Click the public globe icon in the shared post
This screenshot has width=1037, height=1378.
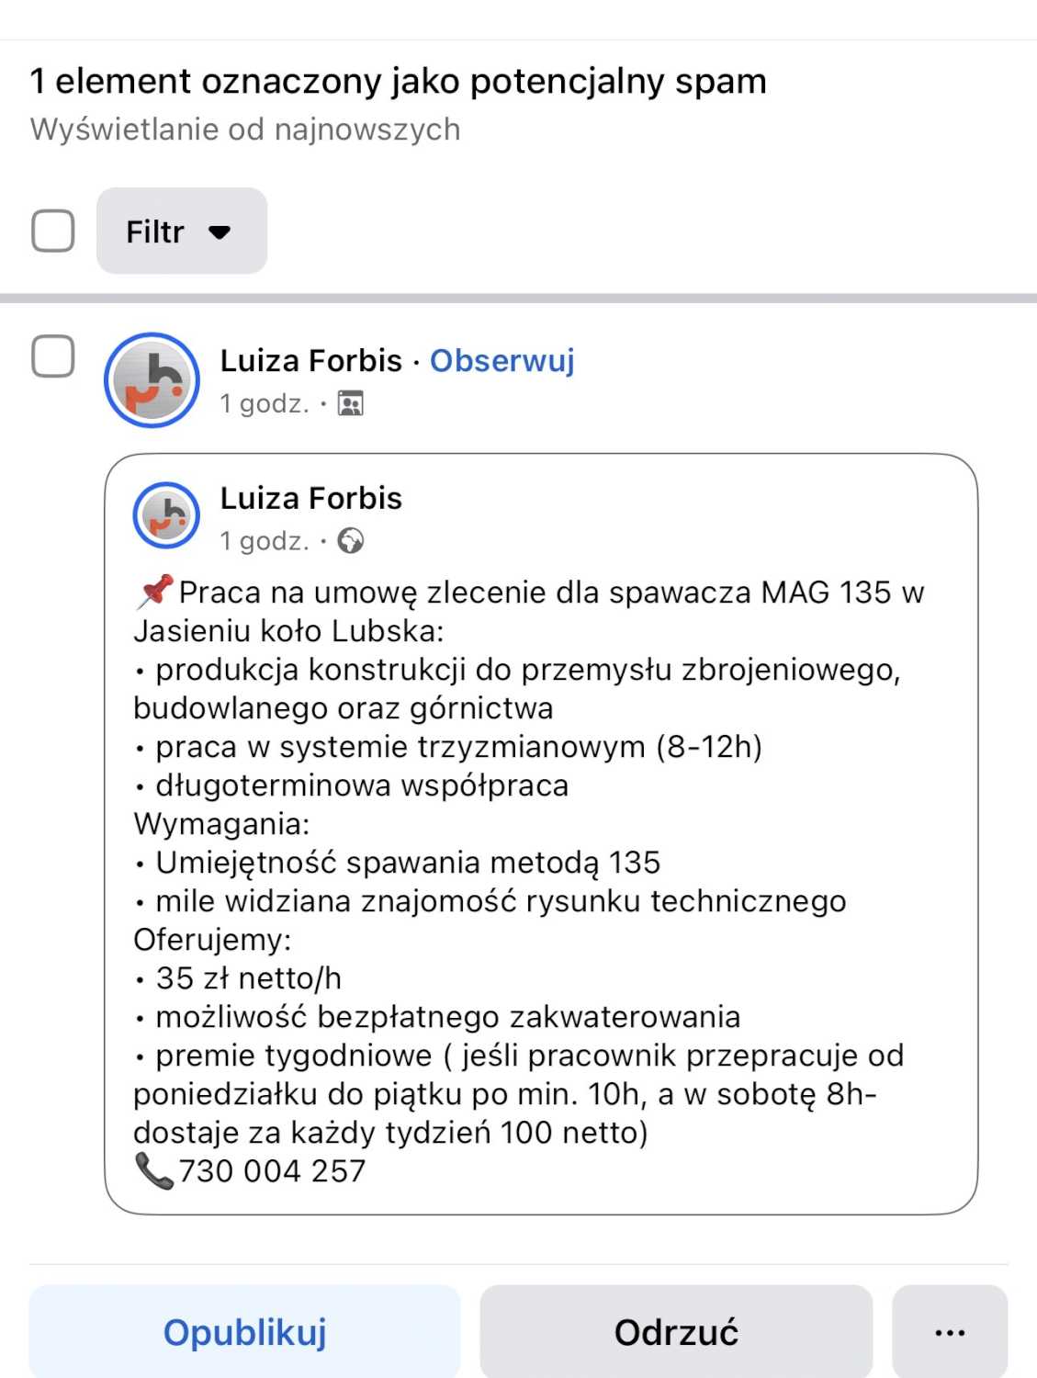coord(350,541)
